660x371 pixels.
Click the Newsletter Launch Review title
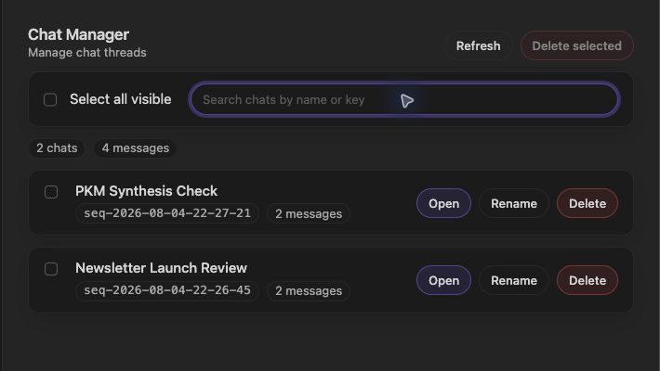tap(161, 268)
